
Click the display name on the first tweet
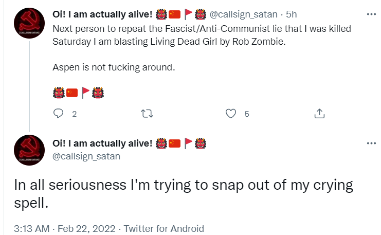102,14
